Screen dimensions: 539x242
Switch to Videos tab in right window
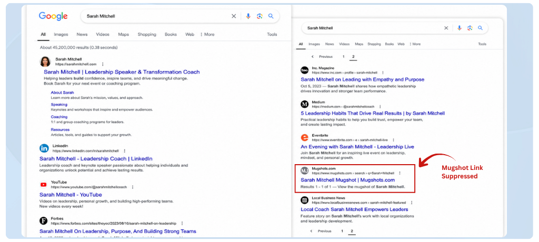pyautogui.click(x=344, y=44)
